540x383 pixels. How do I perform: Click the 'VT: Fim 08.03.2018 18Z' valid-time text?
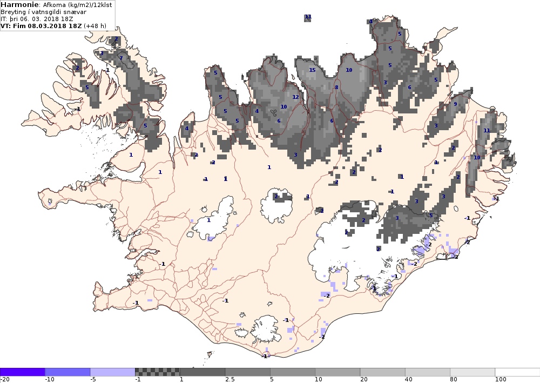click(42, 26)
